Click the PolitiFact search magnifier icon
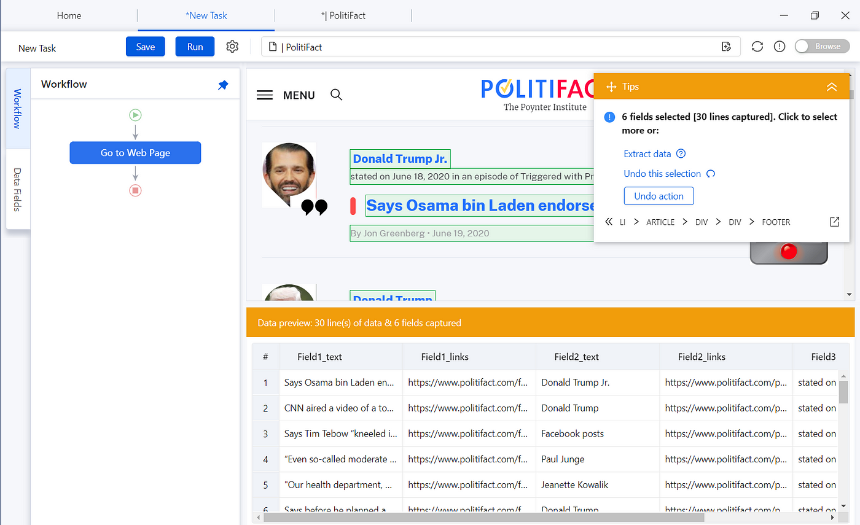This screenshot has height=525, width=860. [x=337, y=95]
